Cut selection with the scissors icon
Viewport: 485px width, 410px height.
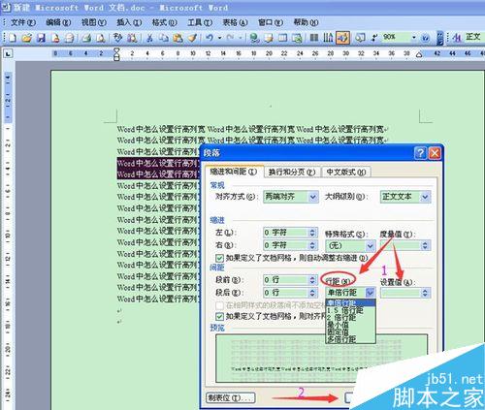tap(149, 38)
